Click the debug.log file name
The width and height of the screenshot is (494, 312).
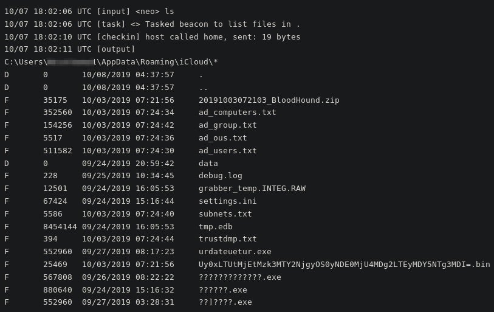point(220,176)
